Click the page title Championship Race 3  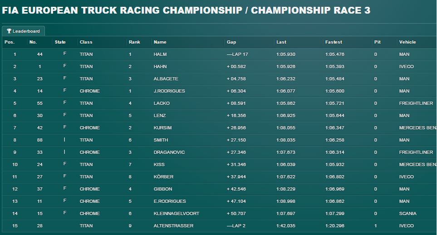(310, 10)
